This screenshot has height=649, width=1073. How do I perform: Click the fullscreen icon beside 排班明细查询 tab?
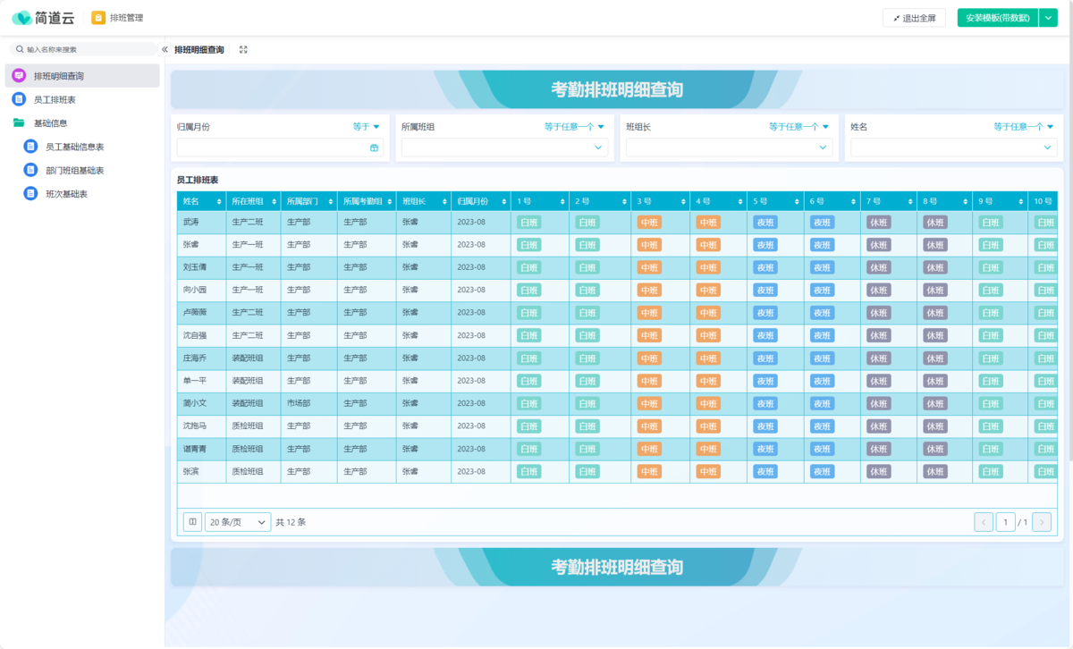242,50
